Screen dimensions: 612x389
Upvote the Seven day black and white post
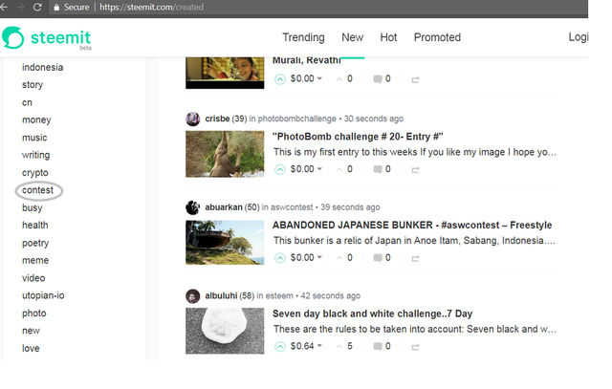coord(280,347)
